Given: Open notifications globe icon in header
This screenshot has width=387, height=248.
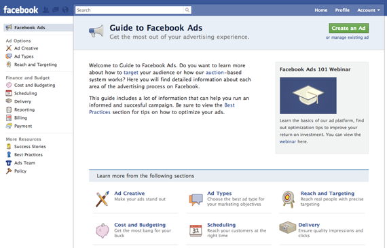Looking at the screenshot, I should (65, 10).
